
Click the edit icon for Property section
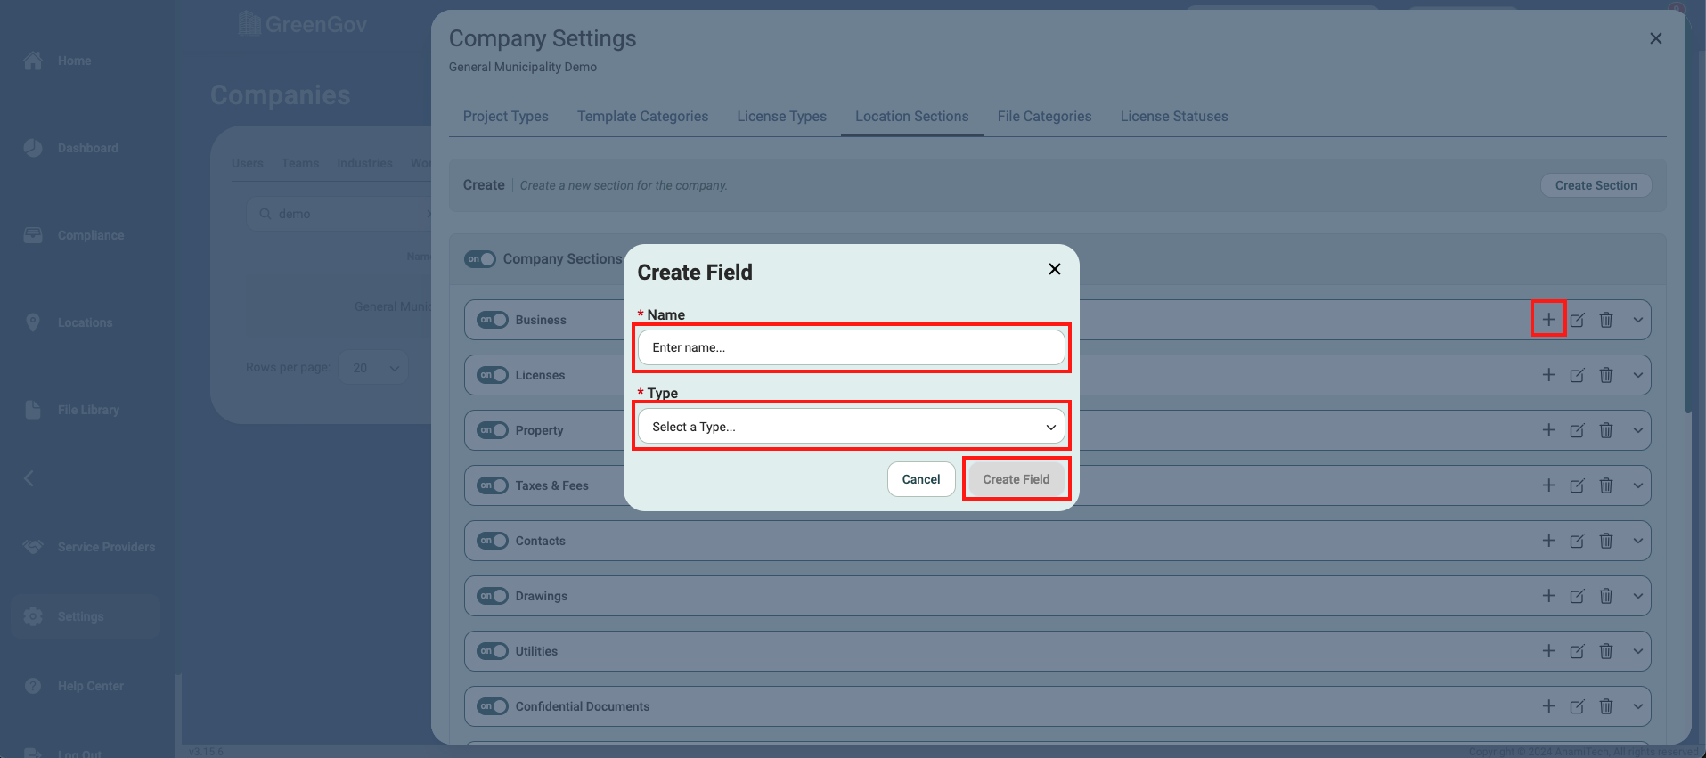coord(1577,430)
